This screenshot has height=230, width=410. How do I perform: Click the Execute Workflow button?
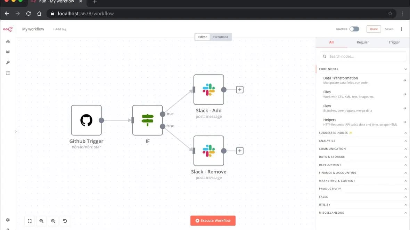213,221
